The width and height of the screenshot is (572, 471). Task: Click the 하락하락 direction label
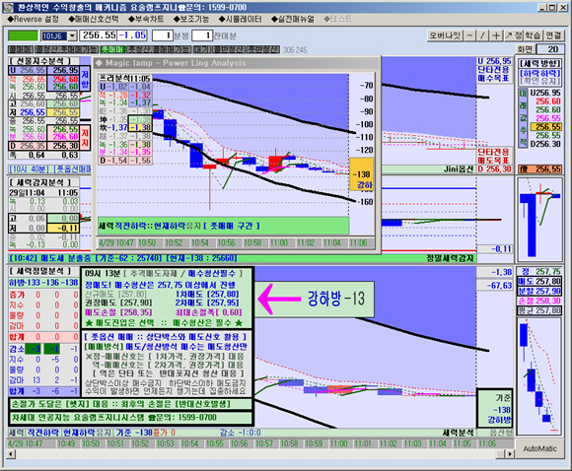tap(540, 73)
